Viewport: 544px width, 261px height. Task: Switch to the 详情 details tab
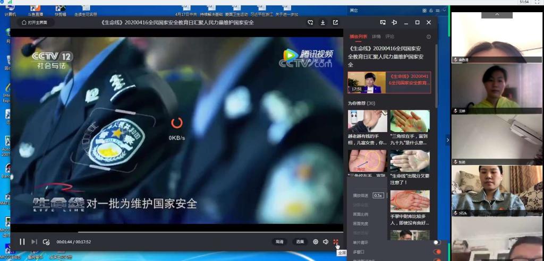376,37
